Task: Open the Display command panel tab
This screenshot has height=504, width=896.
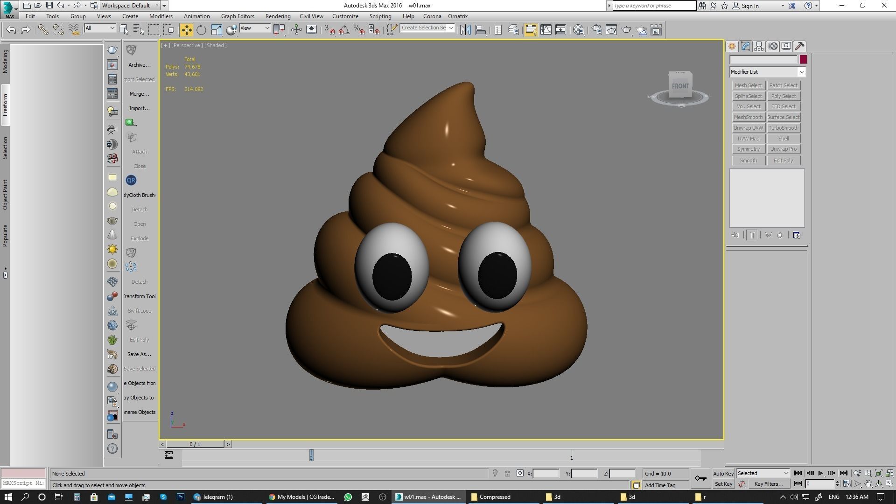Action: [x=786, y=46]
